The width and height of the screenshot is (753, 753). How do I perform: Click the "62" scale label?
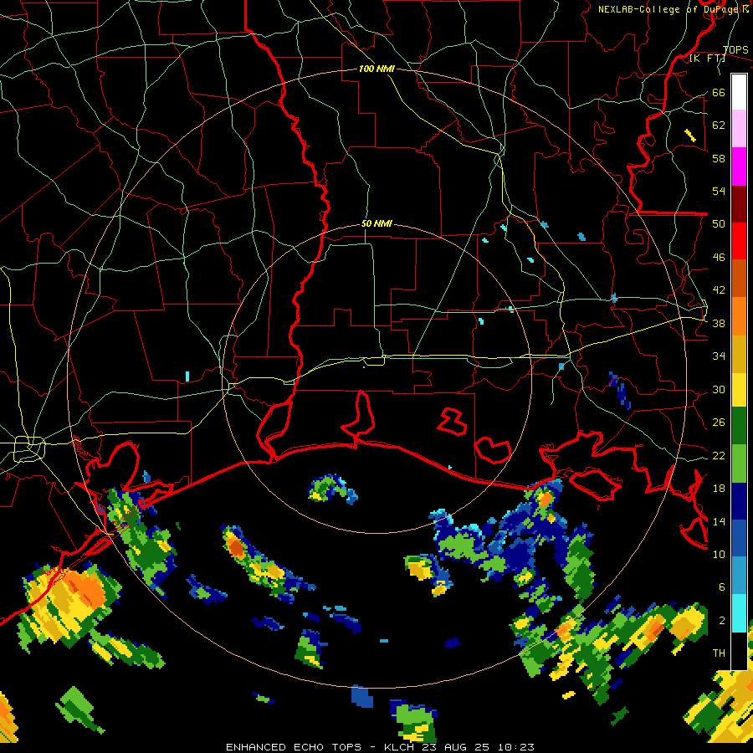point(719,125)
